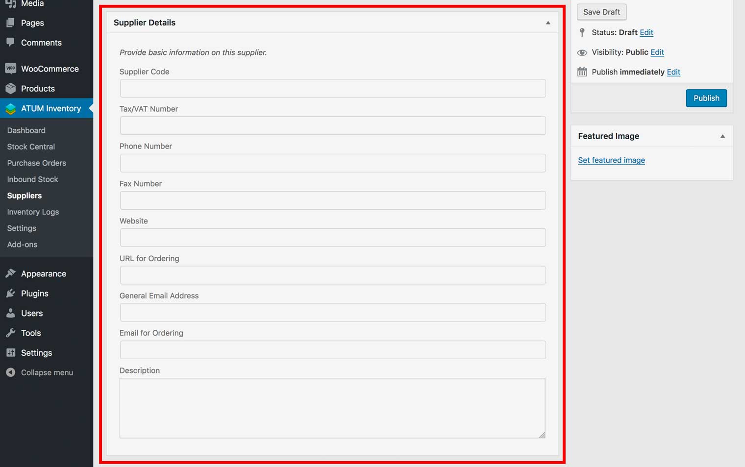Edit the Visibility setting

coord(657,52)
